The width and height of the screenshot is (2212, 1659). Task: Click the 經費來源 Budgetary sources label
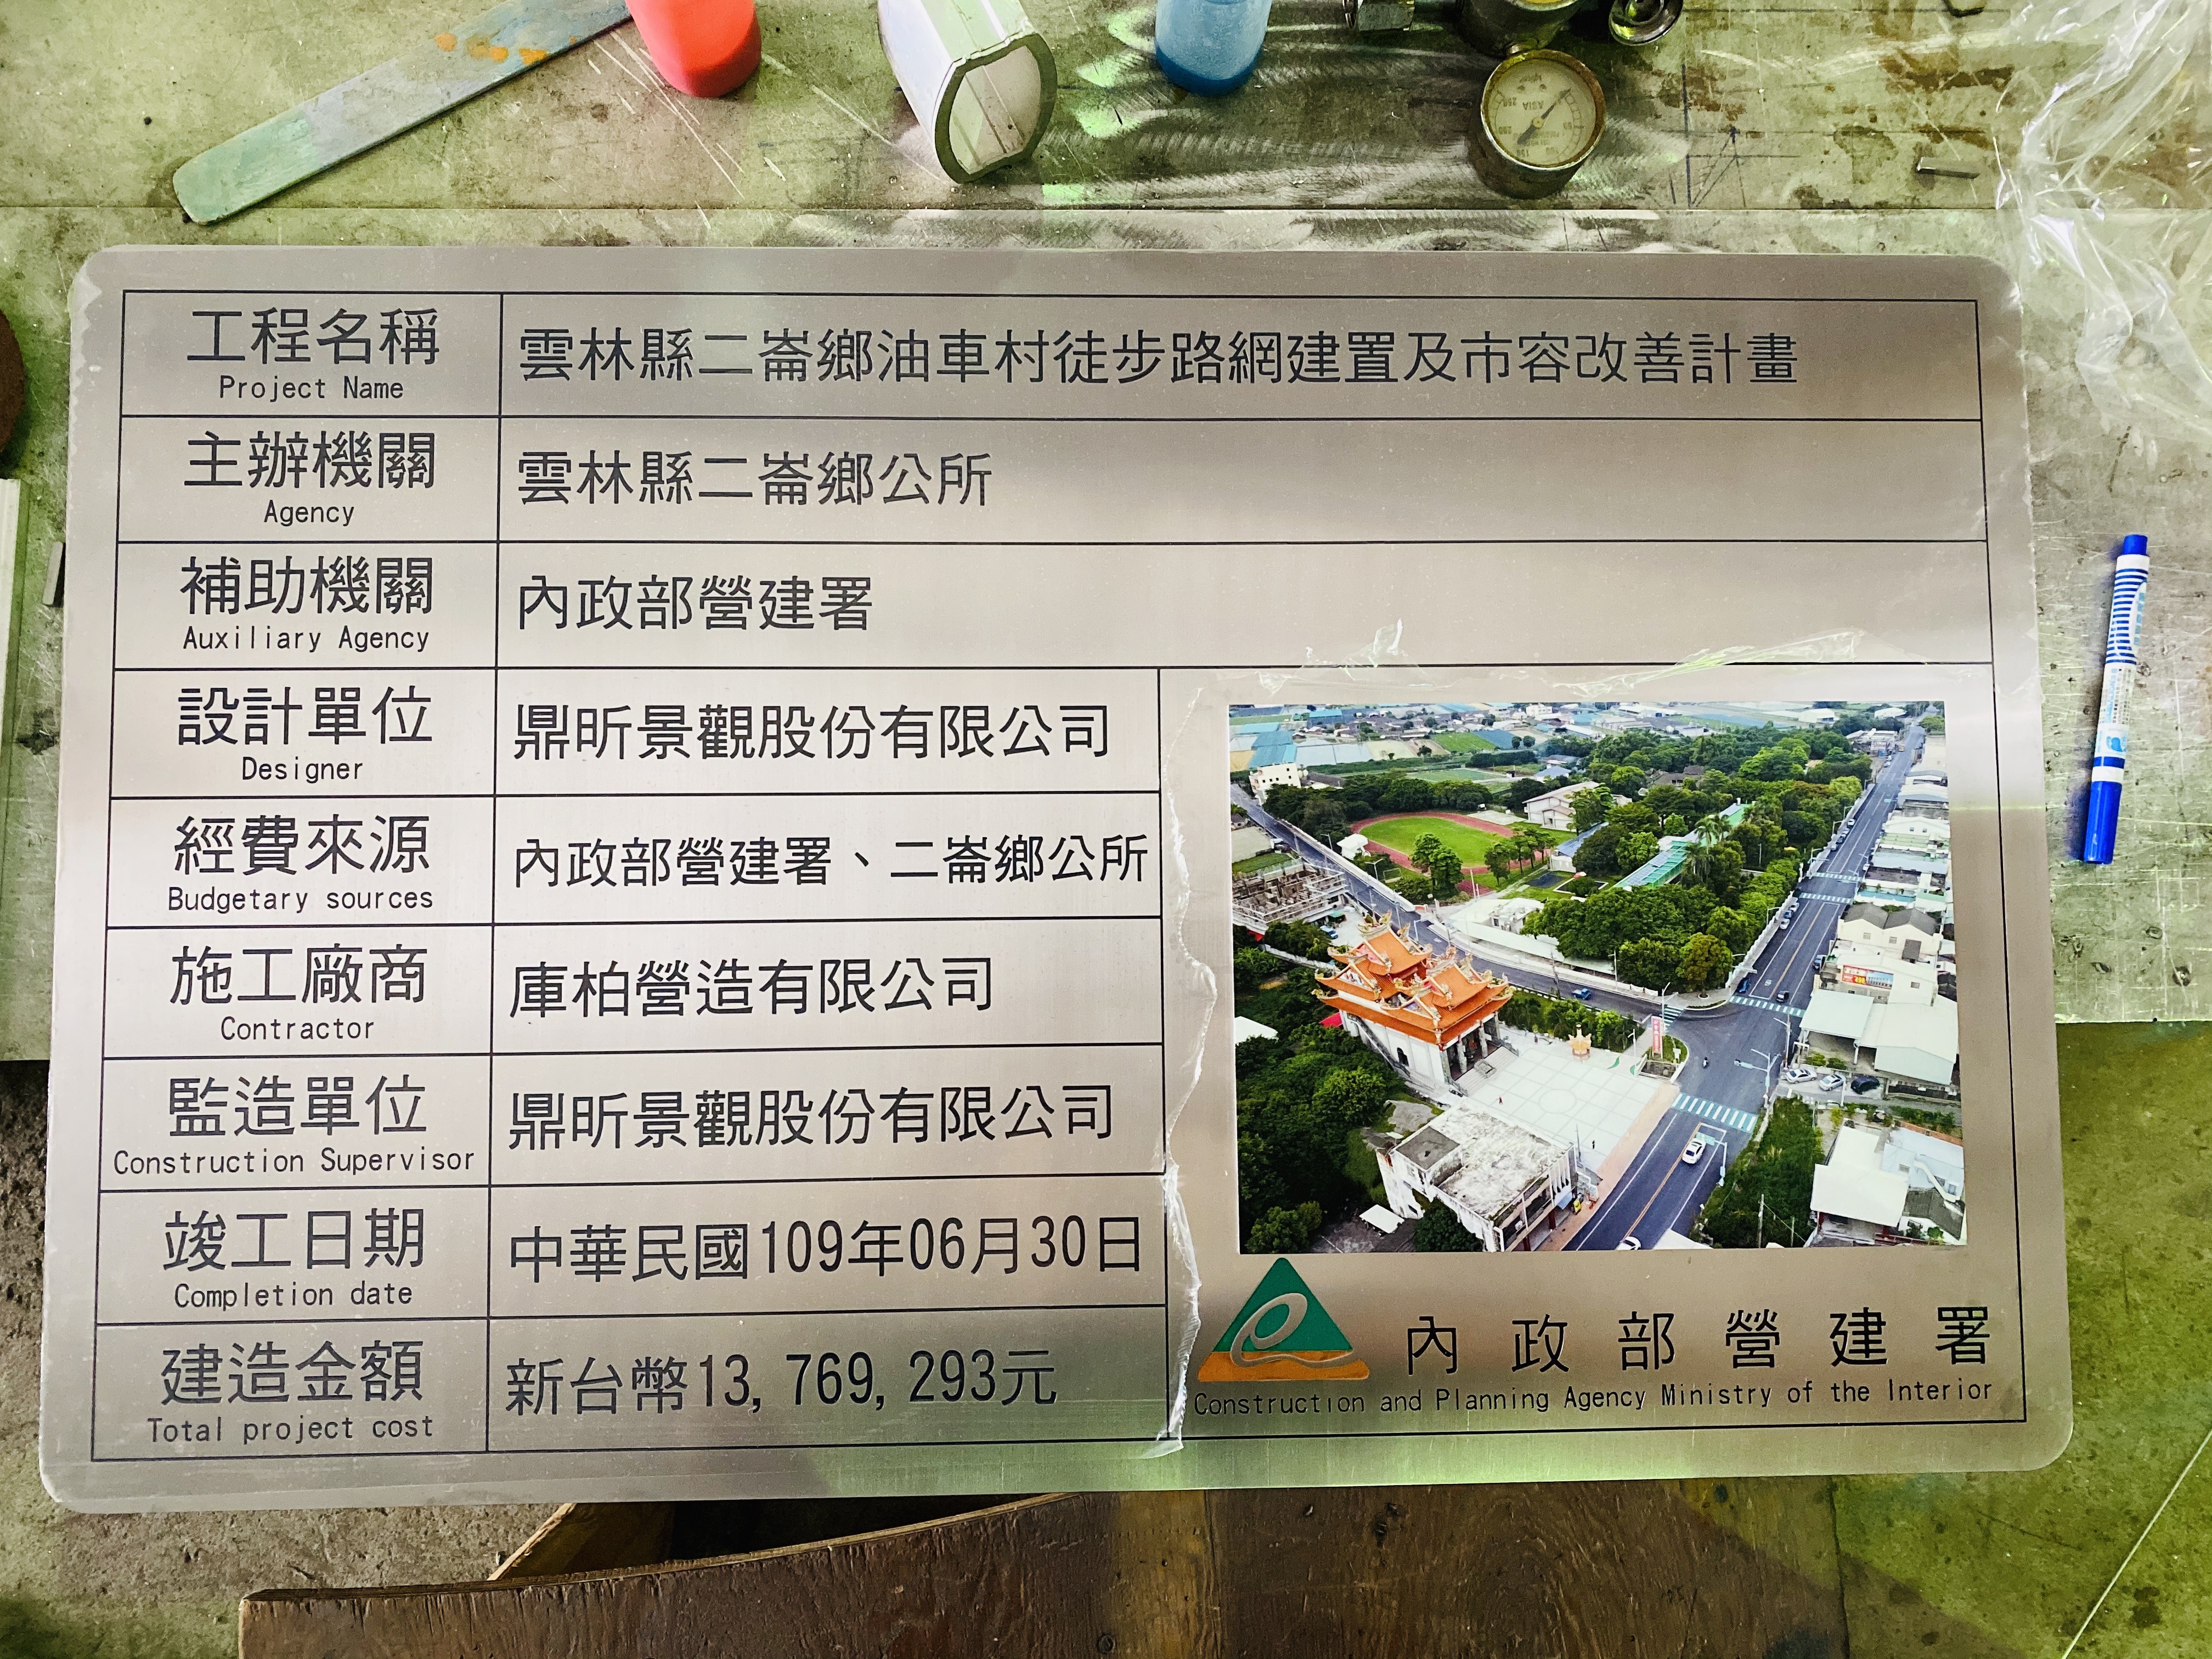tap(300, 862)
